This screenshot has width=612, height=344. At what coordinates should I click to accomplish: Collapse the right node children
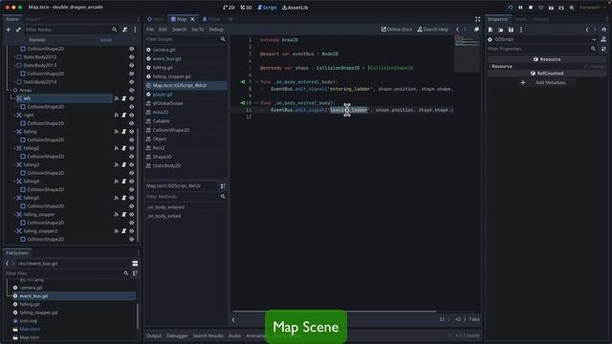(x=14, y=115)
